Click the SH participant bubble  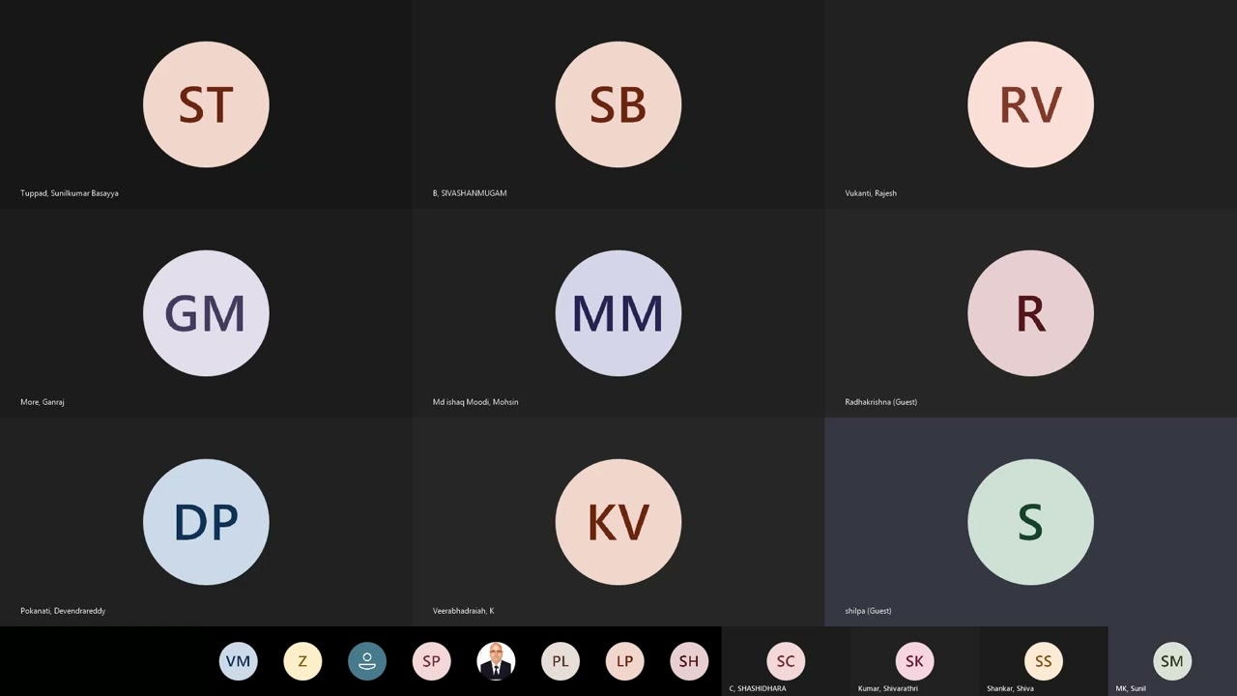click(x=689, y=661)
